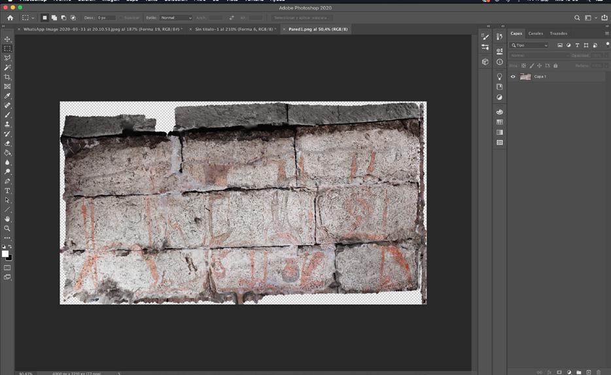Enable Intersect with selection mode

[73, 18]
